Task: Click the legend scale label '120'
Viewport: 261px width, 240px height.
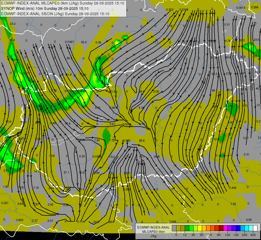Action: 227,235
